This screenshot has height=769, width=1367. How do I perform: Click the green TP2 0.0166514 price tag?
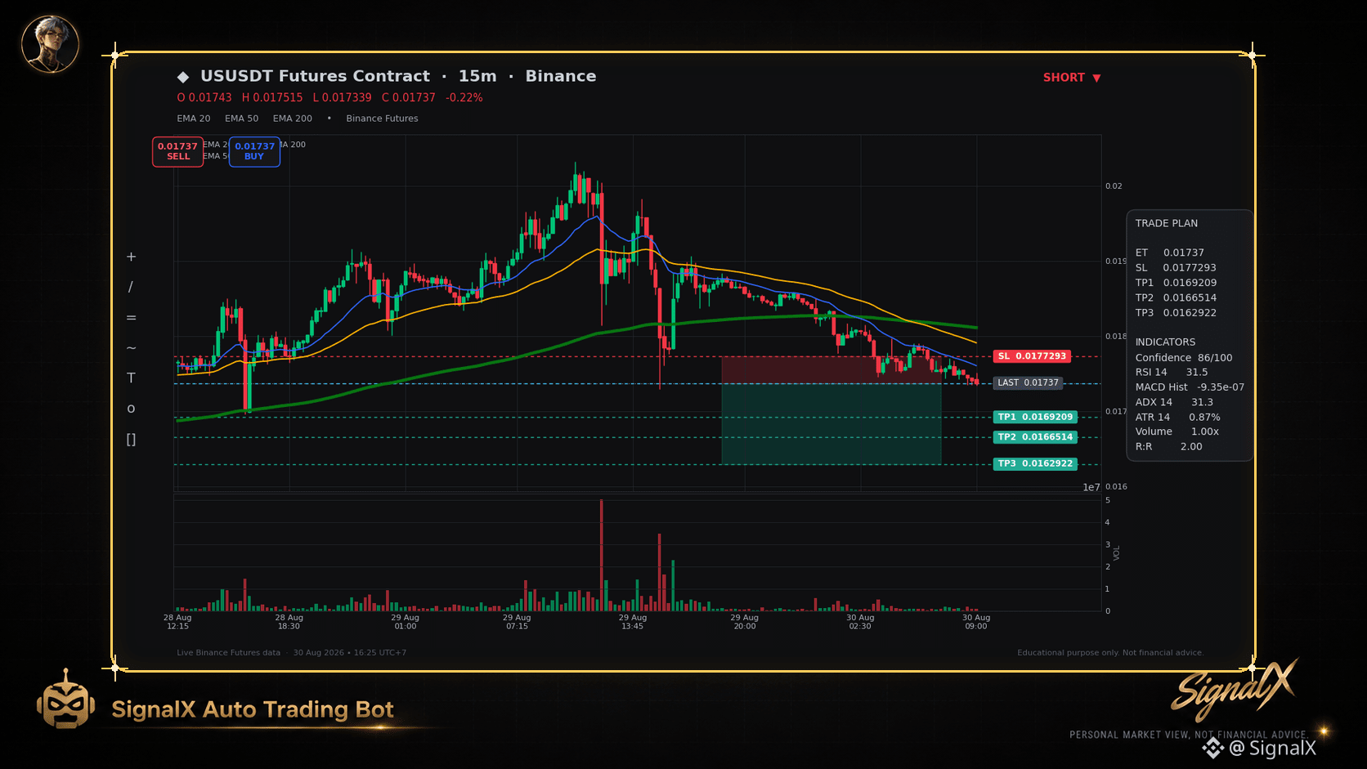1035,437
